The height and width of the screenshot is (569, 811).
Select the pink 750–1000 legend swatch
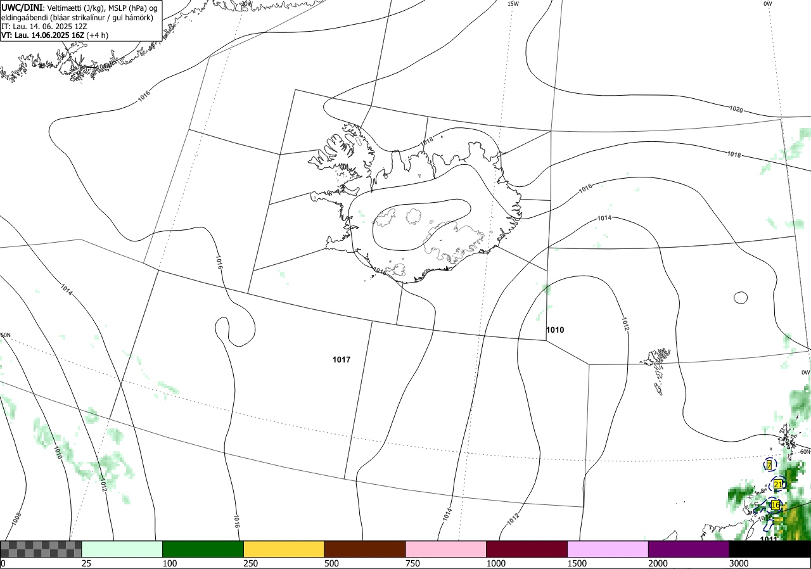tap(446, 549)
